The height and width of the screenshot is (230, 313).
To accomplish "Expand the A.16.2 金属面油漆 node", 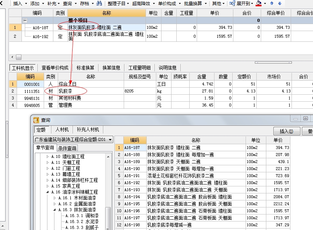I will [54, 204].
